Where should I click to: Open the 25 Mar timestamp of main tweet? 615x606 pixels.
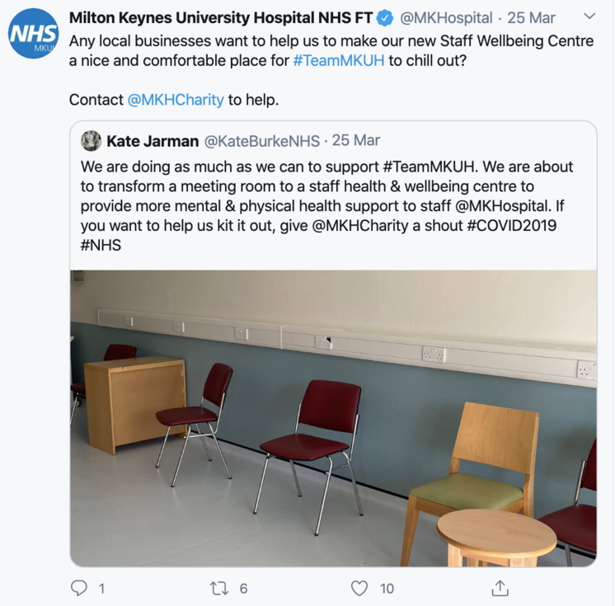tap(531, 18)
